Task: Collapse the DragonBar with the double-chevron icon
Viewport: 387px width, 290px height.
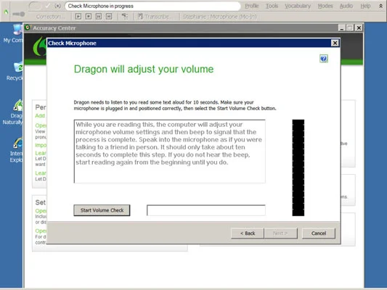Action: (381, 6)
